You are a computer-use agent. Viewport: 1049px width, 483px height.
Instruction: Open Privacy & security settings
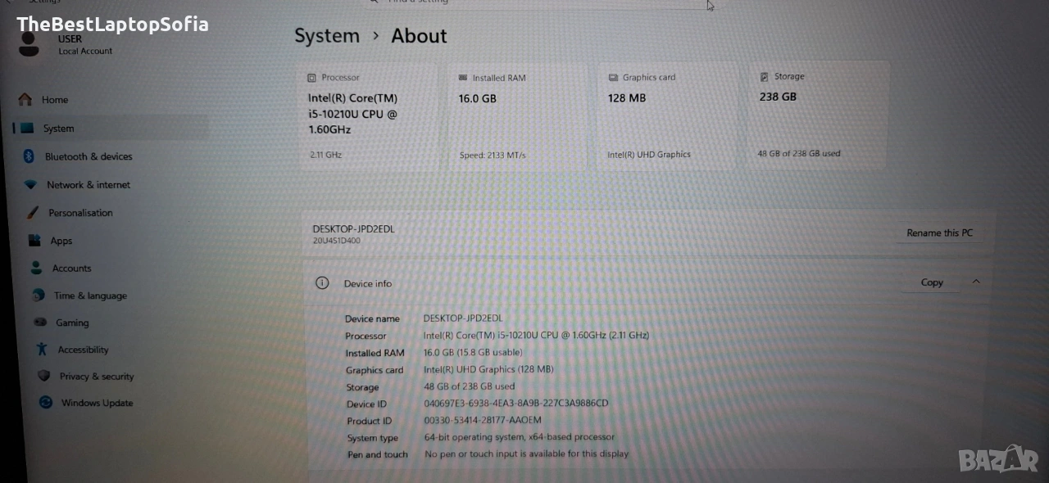96,377
